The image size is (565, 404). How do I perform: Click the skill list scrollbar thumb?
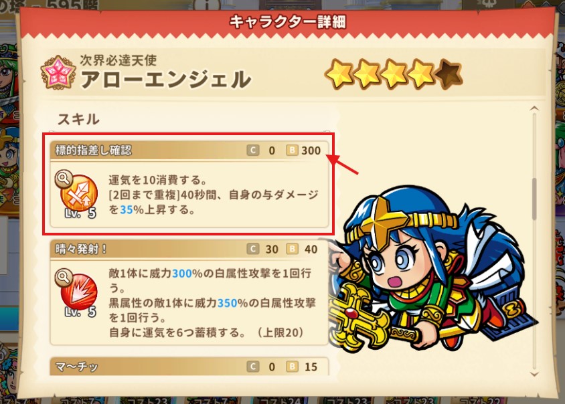pos(534,199)
